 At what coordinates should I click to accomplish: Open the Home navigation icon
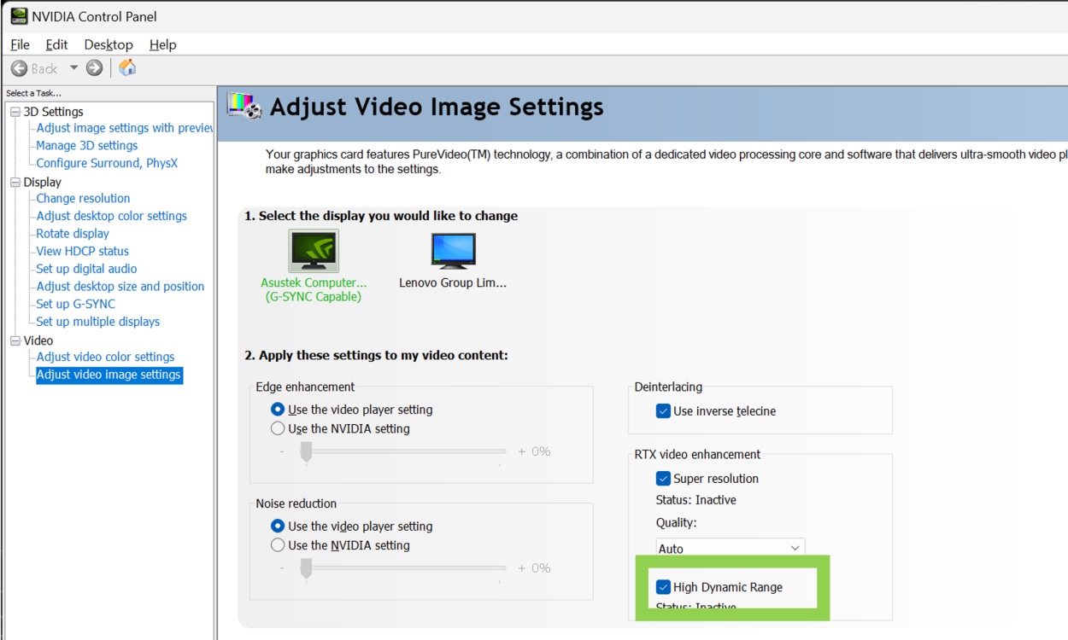(126, 67)
